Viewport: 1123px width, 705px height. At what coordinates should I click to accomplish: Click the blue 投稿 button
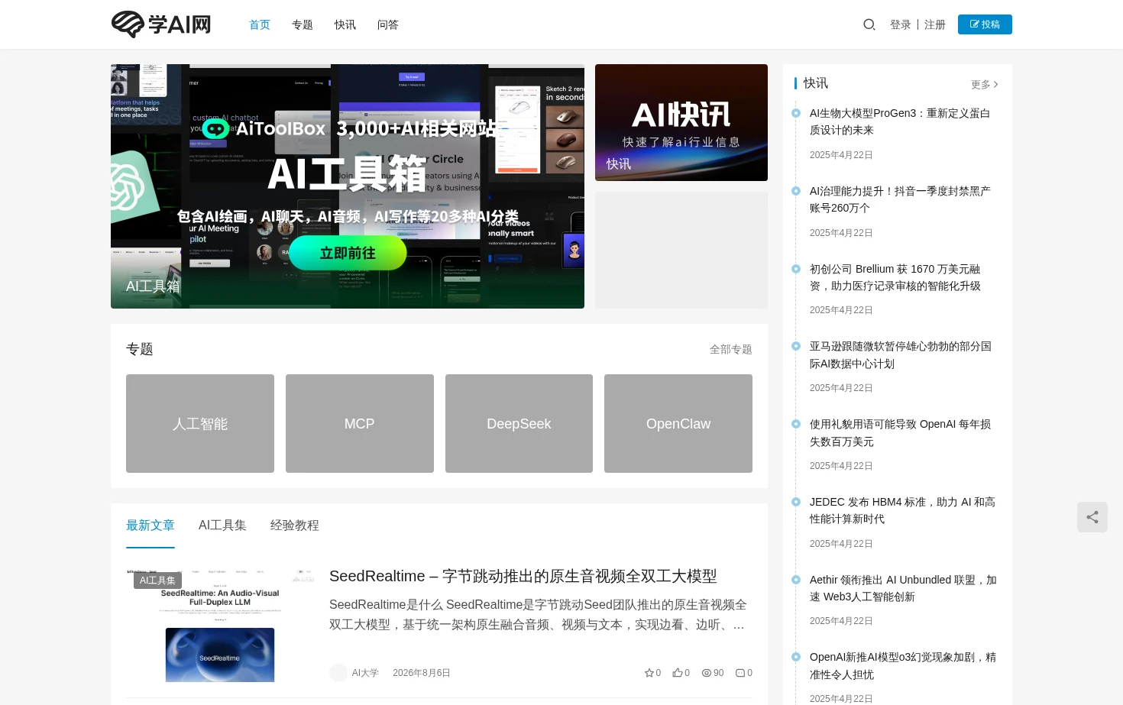(985, 24)
